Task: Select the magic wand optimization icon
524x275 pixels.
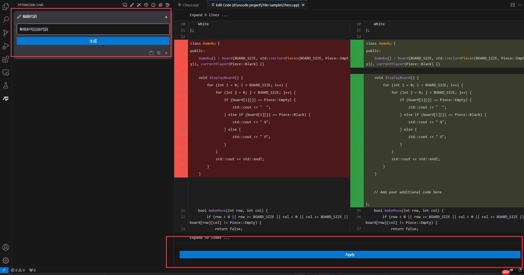Action: tap(139, 5)
